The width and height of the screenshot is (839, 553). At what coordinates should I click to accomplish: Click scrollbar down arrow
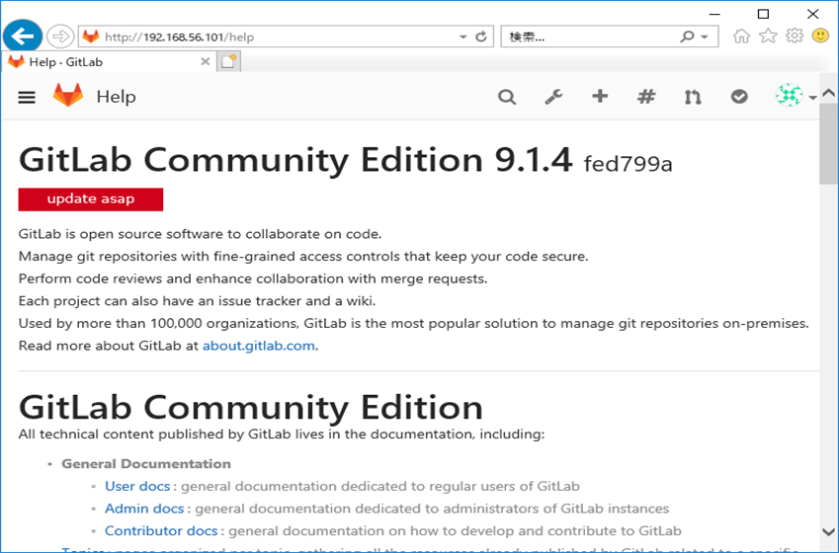pos(828,532)
